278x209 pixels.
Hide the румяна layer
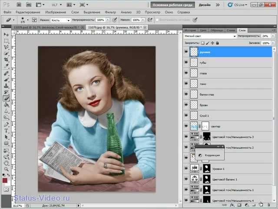point(186,52)
